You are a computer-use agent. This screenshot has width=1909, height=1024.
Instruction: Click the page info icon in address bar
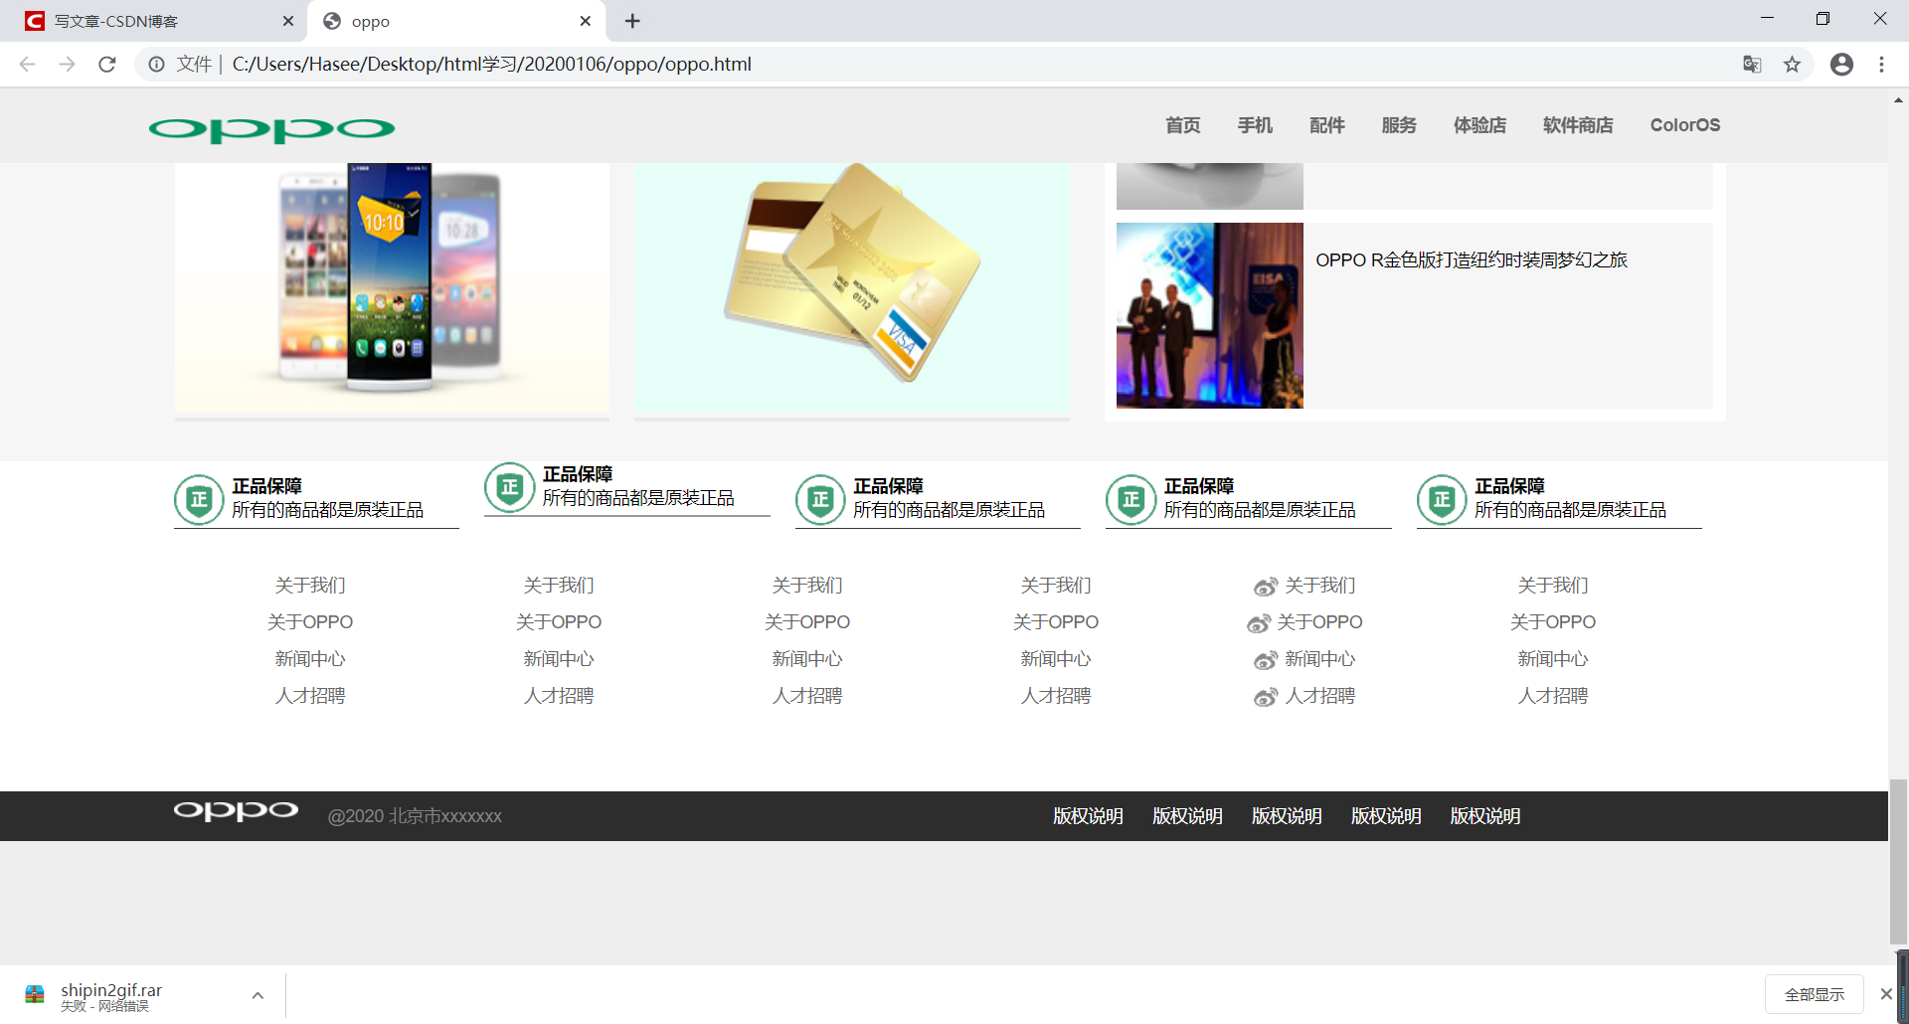pyautogui.click(x=157, y=64)
